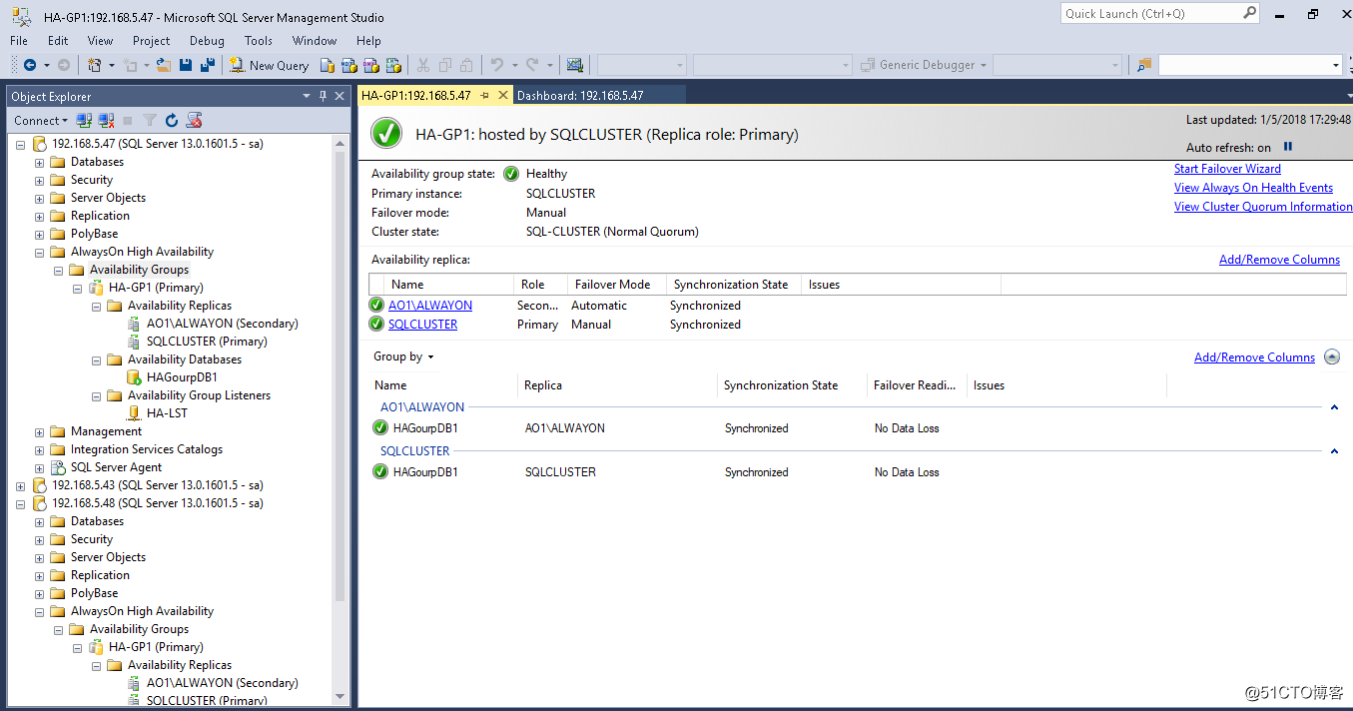Expand the Management tree node
The image size is (1353, 711).
39,431
